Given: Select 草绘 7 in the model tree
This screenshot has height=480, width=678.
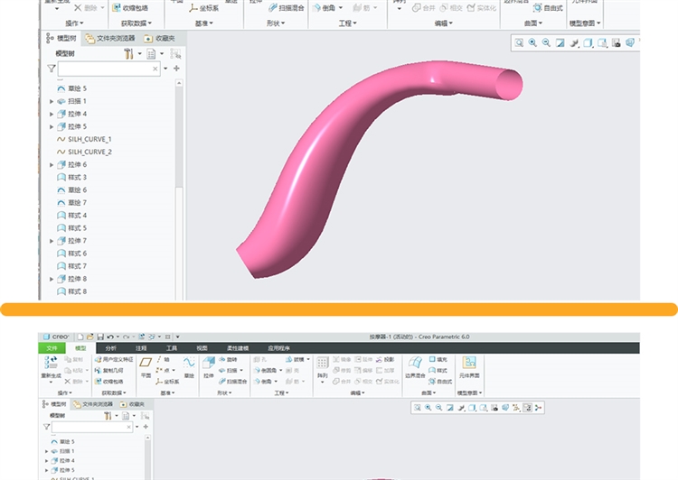Looking at the screenshot, I should (71, 203).
